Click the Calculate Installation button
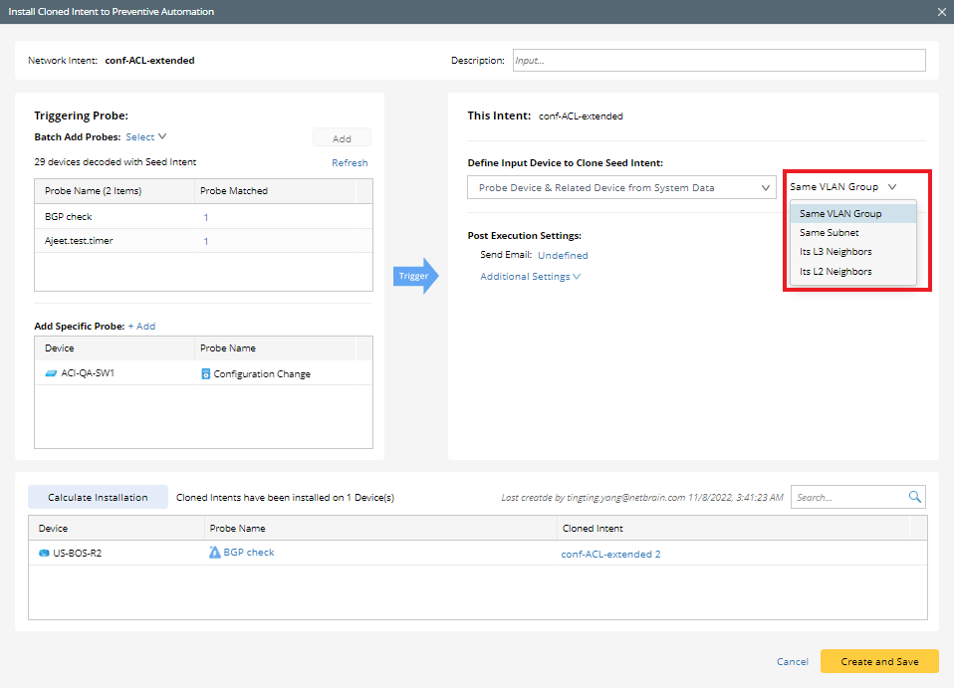954x688 pixels. pos(98,497)
